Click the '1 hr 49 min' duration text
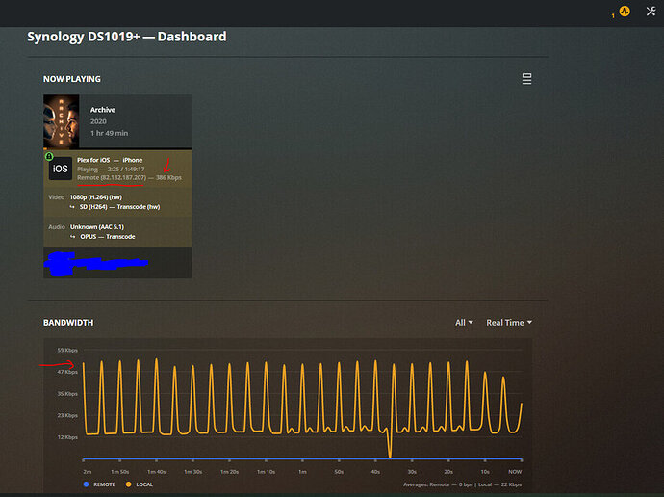The width and height of the screenshot is (664, 497). (x=110, y=133)
